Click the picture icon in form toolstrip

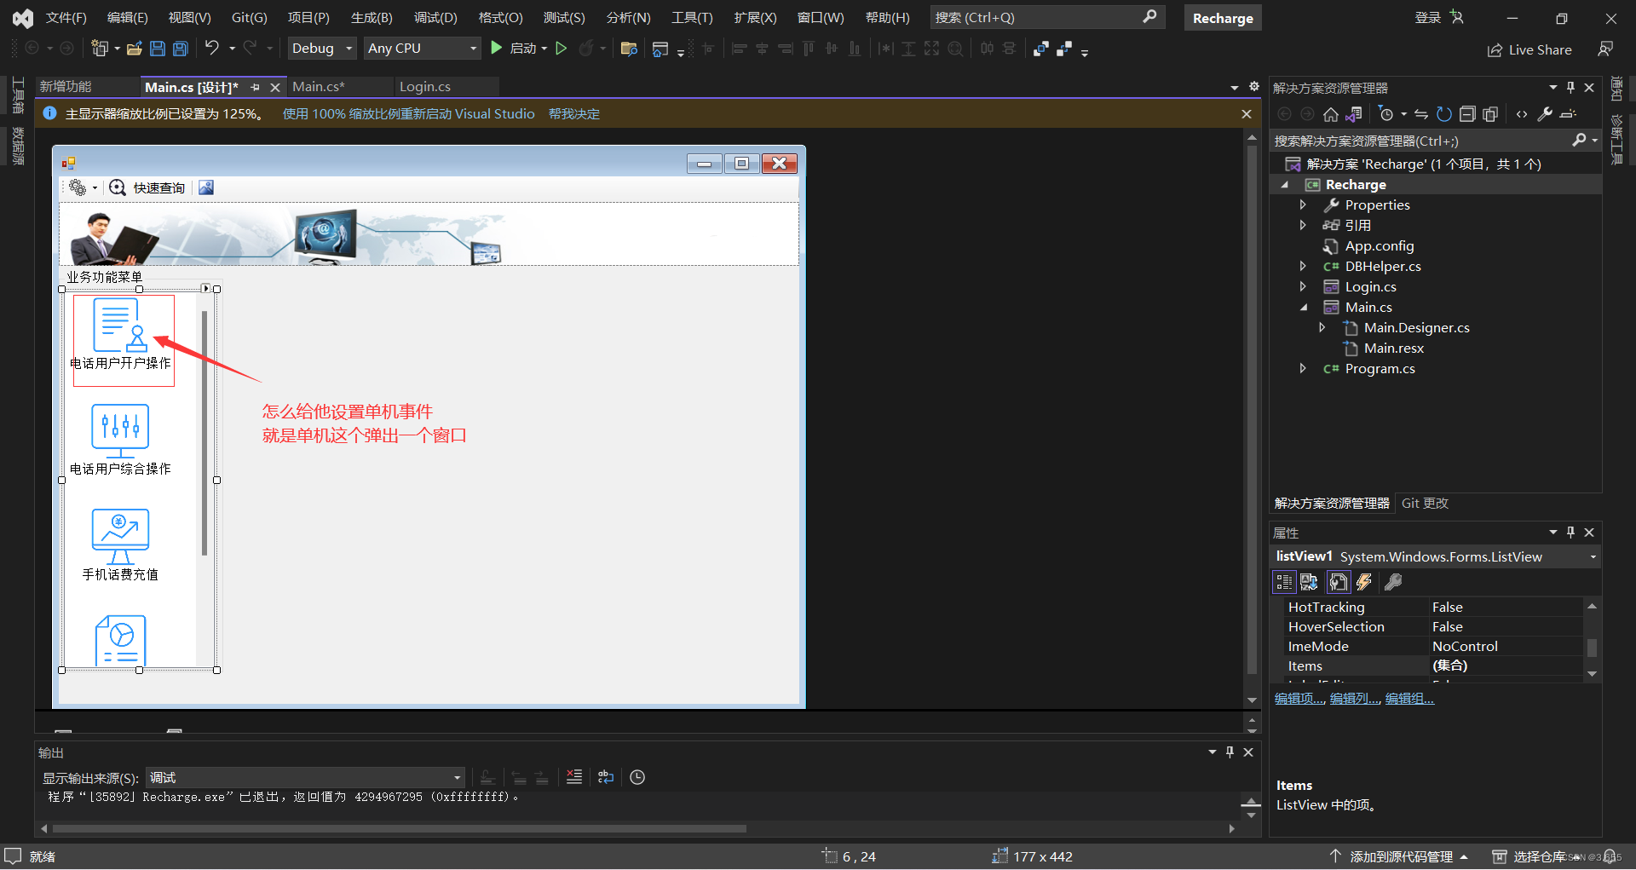pos(206,187)
